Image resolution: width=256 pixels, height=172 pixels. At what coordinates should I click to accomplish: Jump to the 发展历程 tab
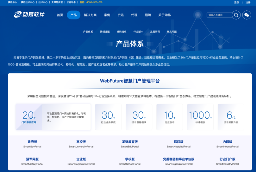[155, 32]
